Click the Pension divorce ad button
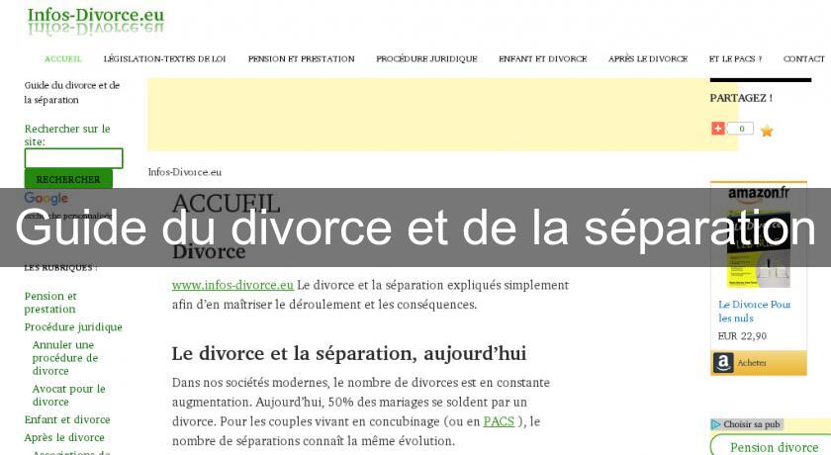 click(x=773, y=447)
